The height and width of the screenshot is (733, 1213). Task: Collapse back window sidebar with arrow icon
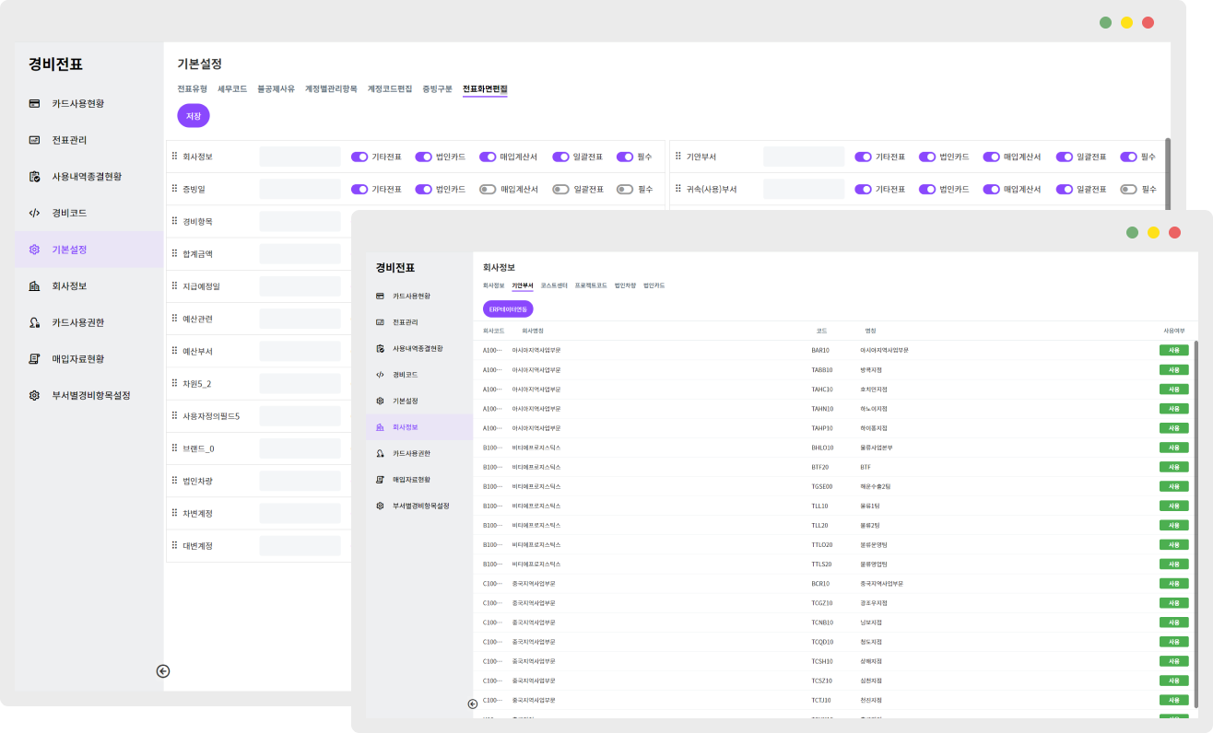(x=163, y=671)
